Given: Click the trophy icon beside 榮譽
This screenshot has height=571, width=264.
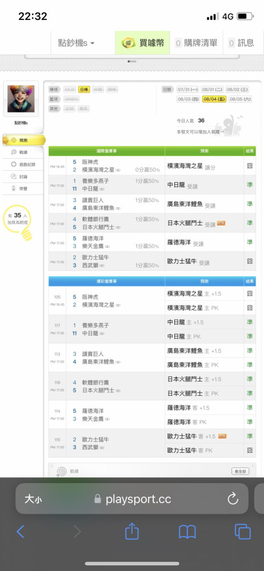Looking at the screenshot, I should point(14,188).
